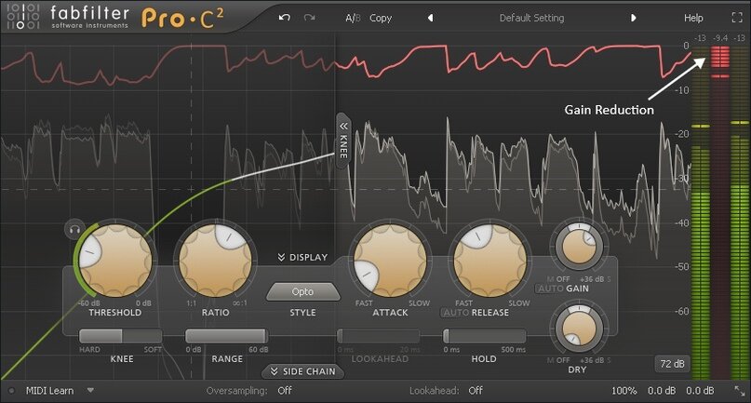The image size is (751, 403).
Task: Toggle the MIDI indicator dot
Action: point(12,391)
